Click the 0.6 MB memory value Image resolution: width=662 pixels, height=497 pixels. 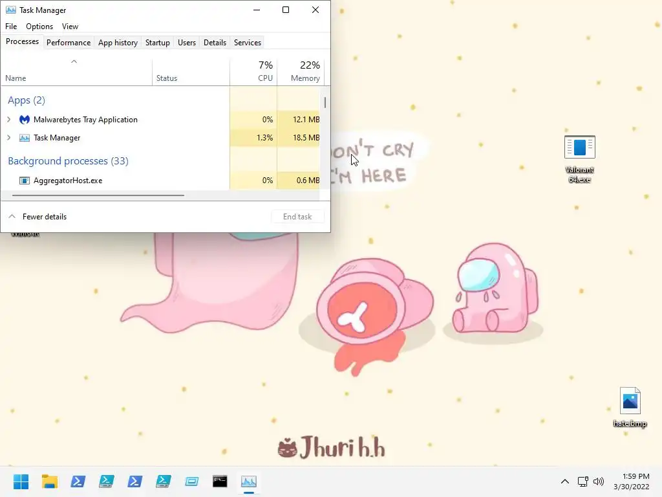click(x=308, y=181)
